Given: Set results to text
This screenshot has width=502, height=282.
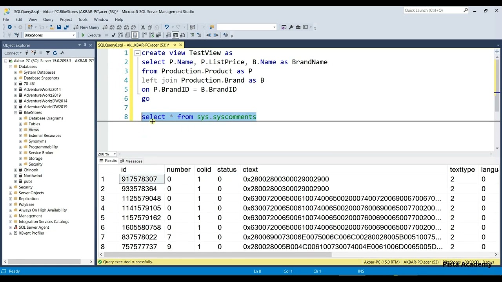Looking at the screenshot, I should 168,35.
